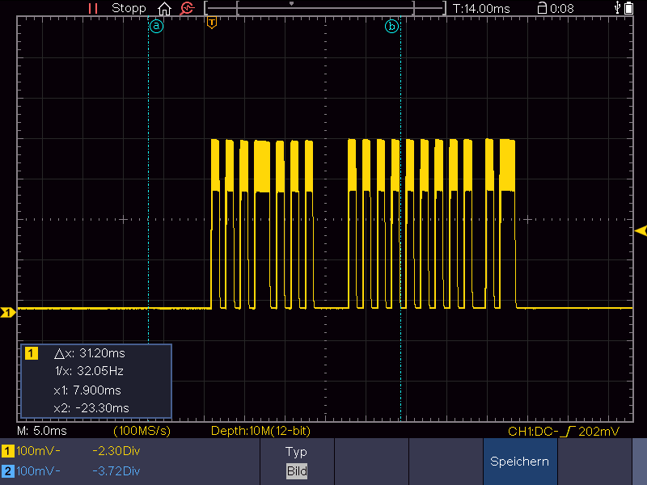Click the red waveform autoset icon

click(x=188, y=9)
